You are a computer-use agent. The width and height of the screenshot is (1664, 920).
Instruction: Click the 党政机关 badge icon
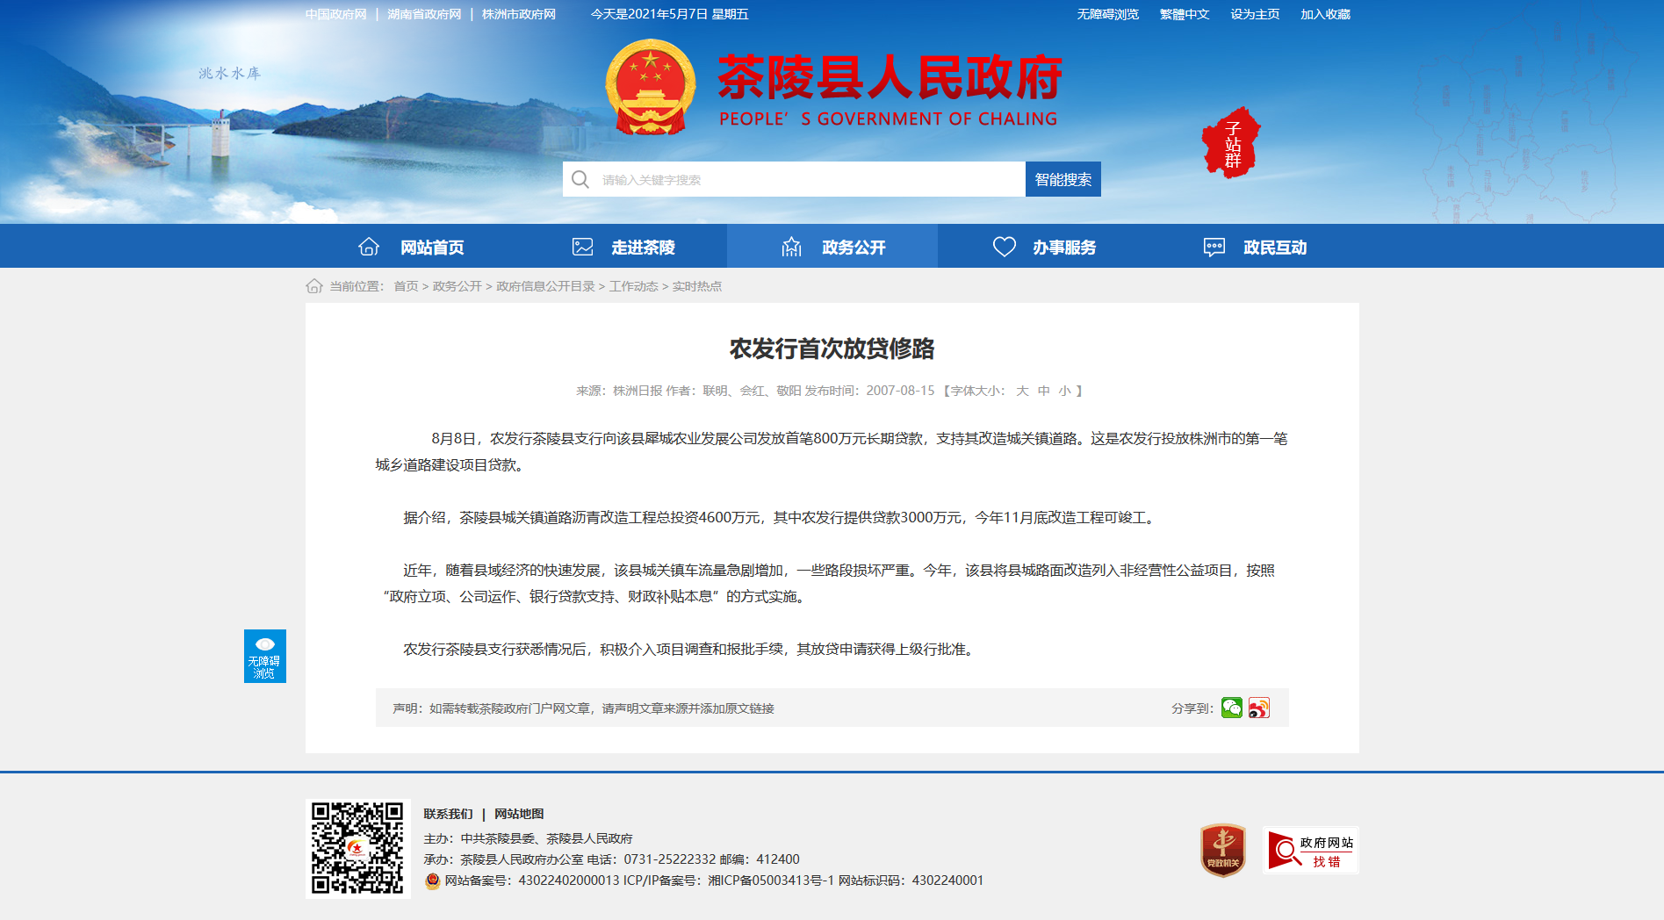tap(1222, 850)
